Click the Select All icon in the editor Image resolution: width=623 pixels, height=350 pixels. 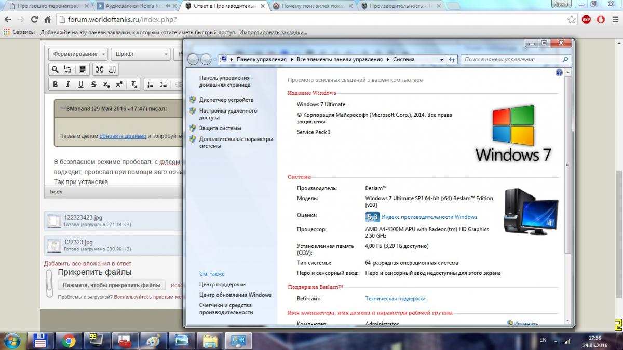point(83,69)
